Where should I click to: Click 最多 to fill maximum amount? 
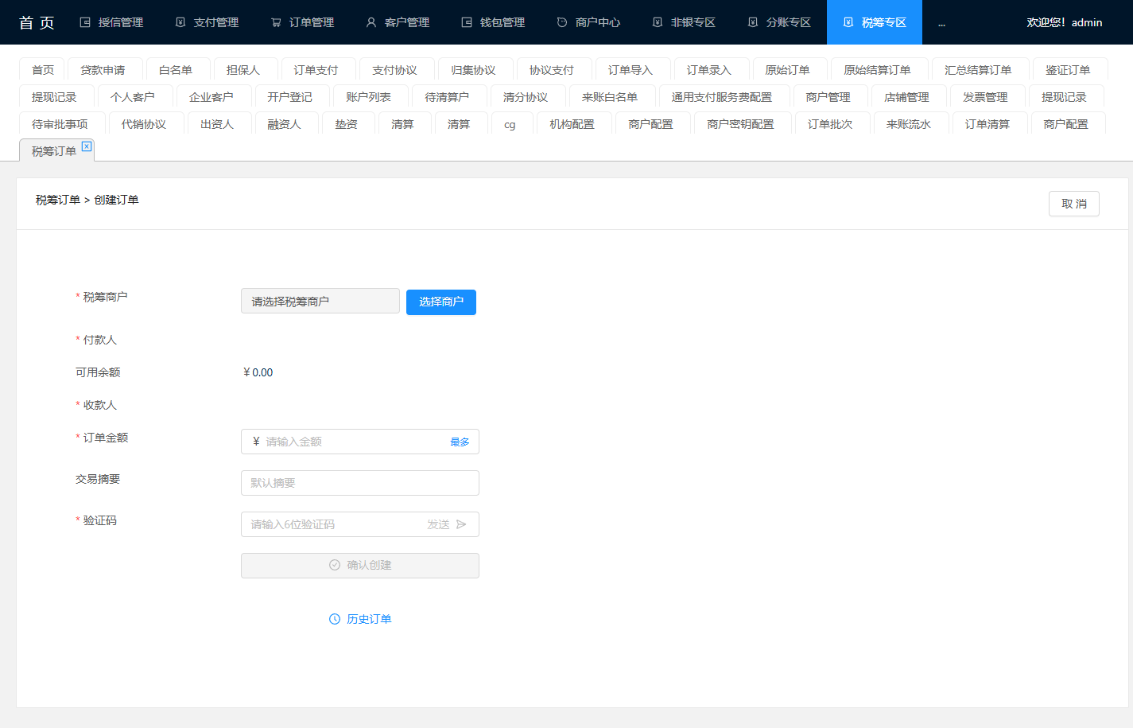(460, 442)
